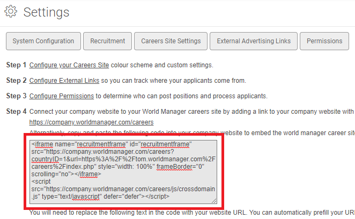Grab the textarea resize handle corner
This screenshot has height=219, width=355.
214,201
